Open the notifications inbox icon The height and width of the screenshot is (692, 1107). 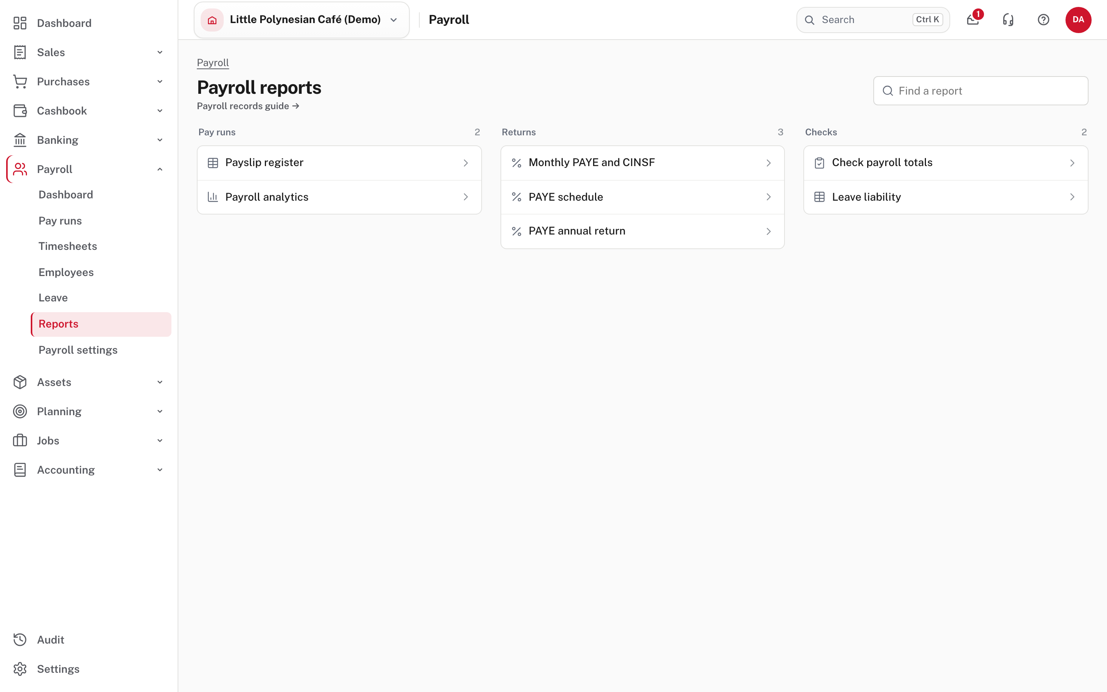(972, 20)
